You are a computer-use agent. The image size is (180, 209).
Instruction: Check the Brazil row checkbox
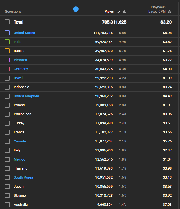point(7,78)
